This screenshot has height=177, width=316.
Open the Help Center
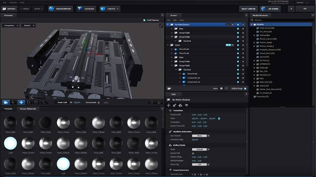click(248, 9)
